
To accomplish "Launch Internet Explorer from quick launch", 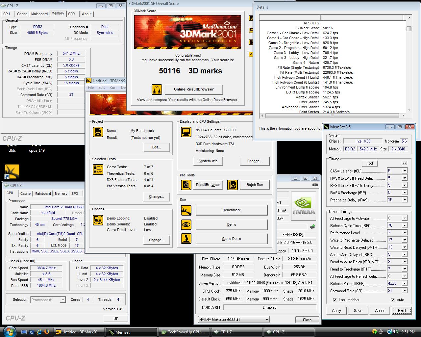I will [39, 332].
